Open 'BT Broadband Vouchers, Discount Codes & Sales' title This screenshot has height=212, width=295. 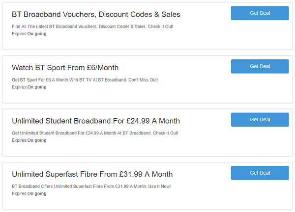tap(96, 14)
